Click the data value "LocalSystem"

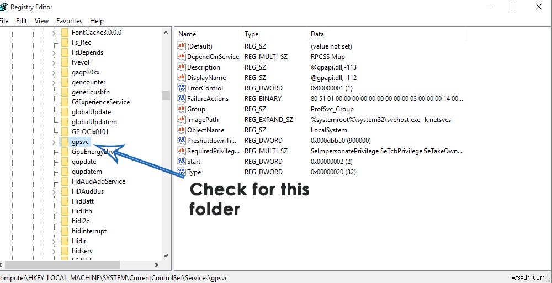[x=329, y=130]
